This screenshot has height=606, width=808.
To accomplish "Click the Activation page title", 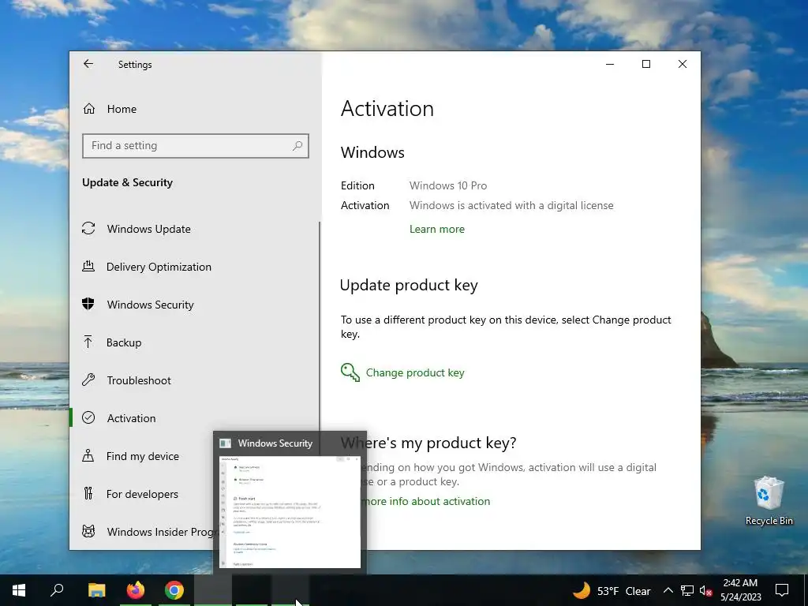I will [387, 109].
